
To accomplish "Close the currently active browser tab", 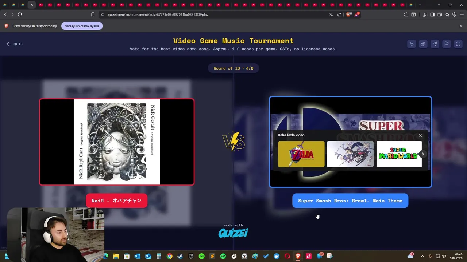I will pyautogui.click(x=32, y=5).
